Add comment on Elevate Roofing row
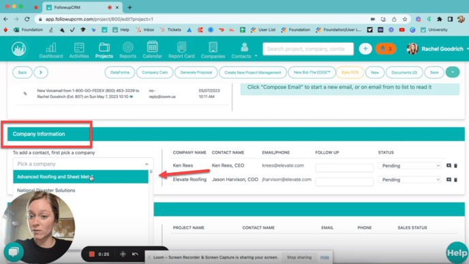This screenshot has width=469, height=264. click(x=449, y=180)
